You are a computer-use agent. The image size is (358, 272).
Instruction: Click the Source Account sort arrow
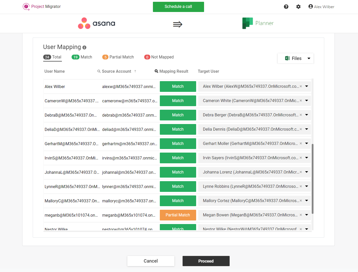tap(135, 71)
